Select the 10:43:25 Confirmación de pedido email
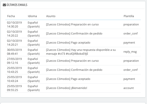This screenshot has height=104, width=147. click(73, 70)
